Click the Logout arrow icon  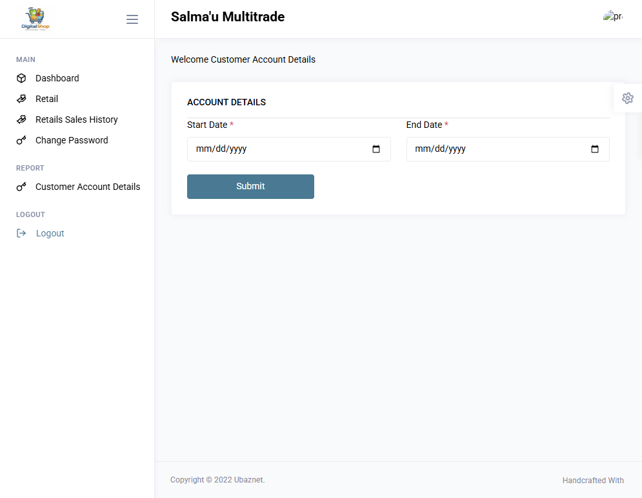coord(21,233)
